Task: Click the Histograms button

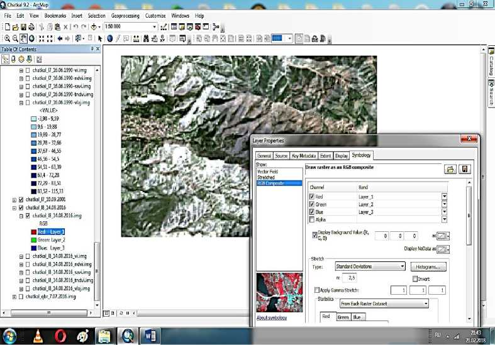Action: (430, 266)
